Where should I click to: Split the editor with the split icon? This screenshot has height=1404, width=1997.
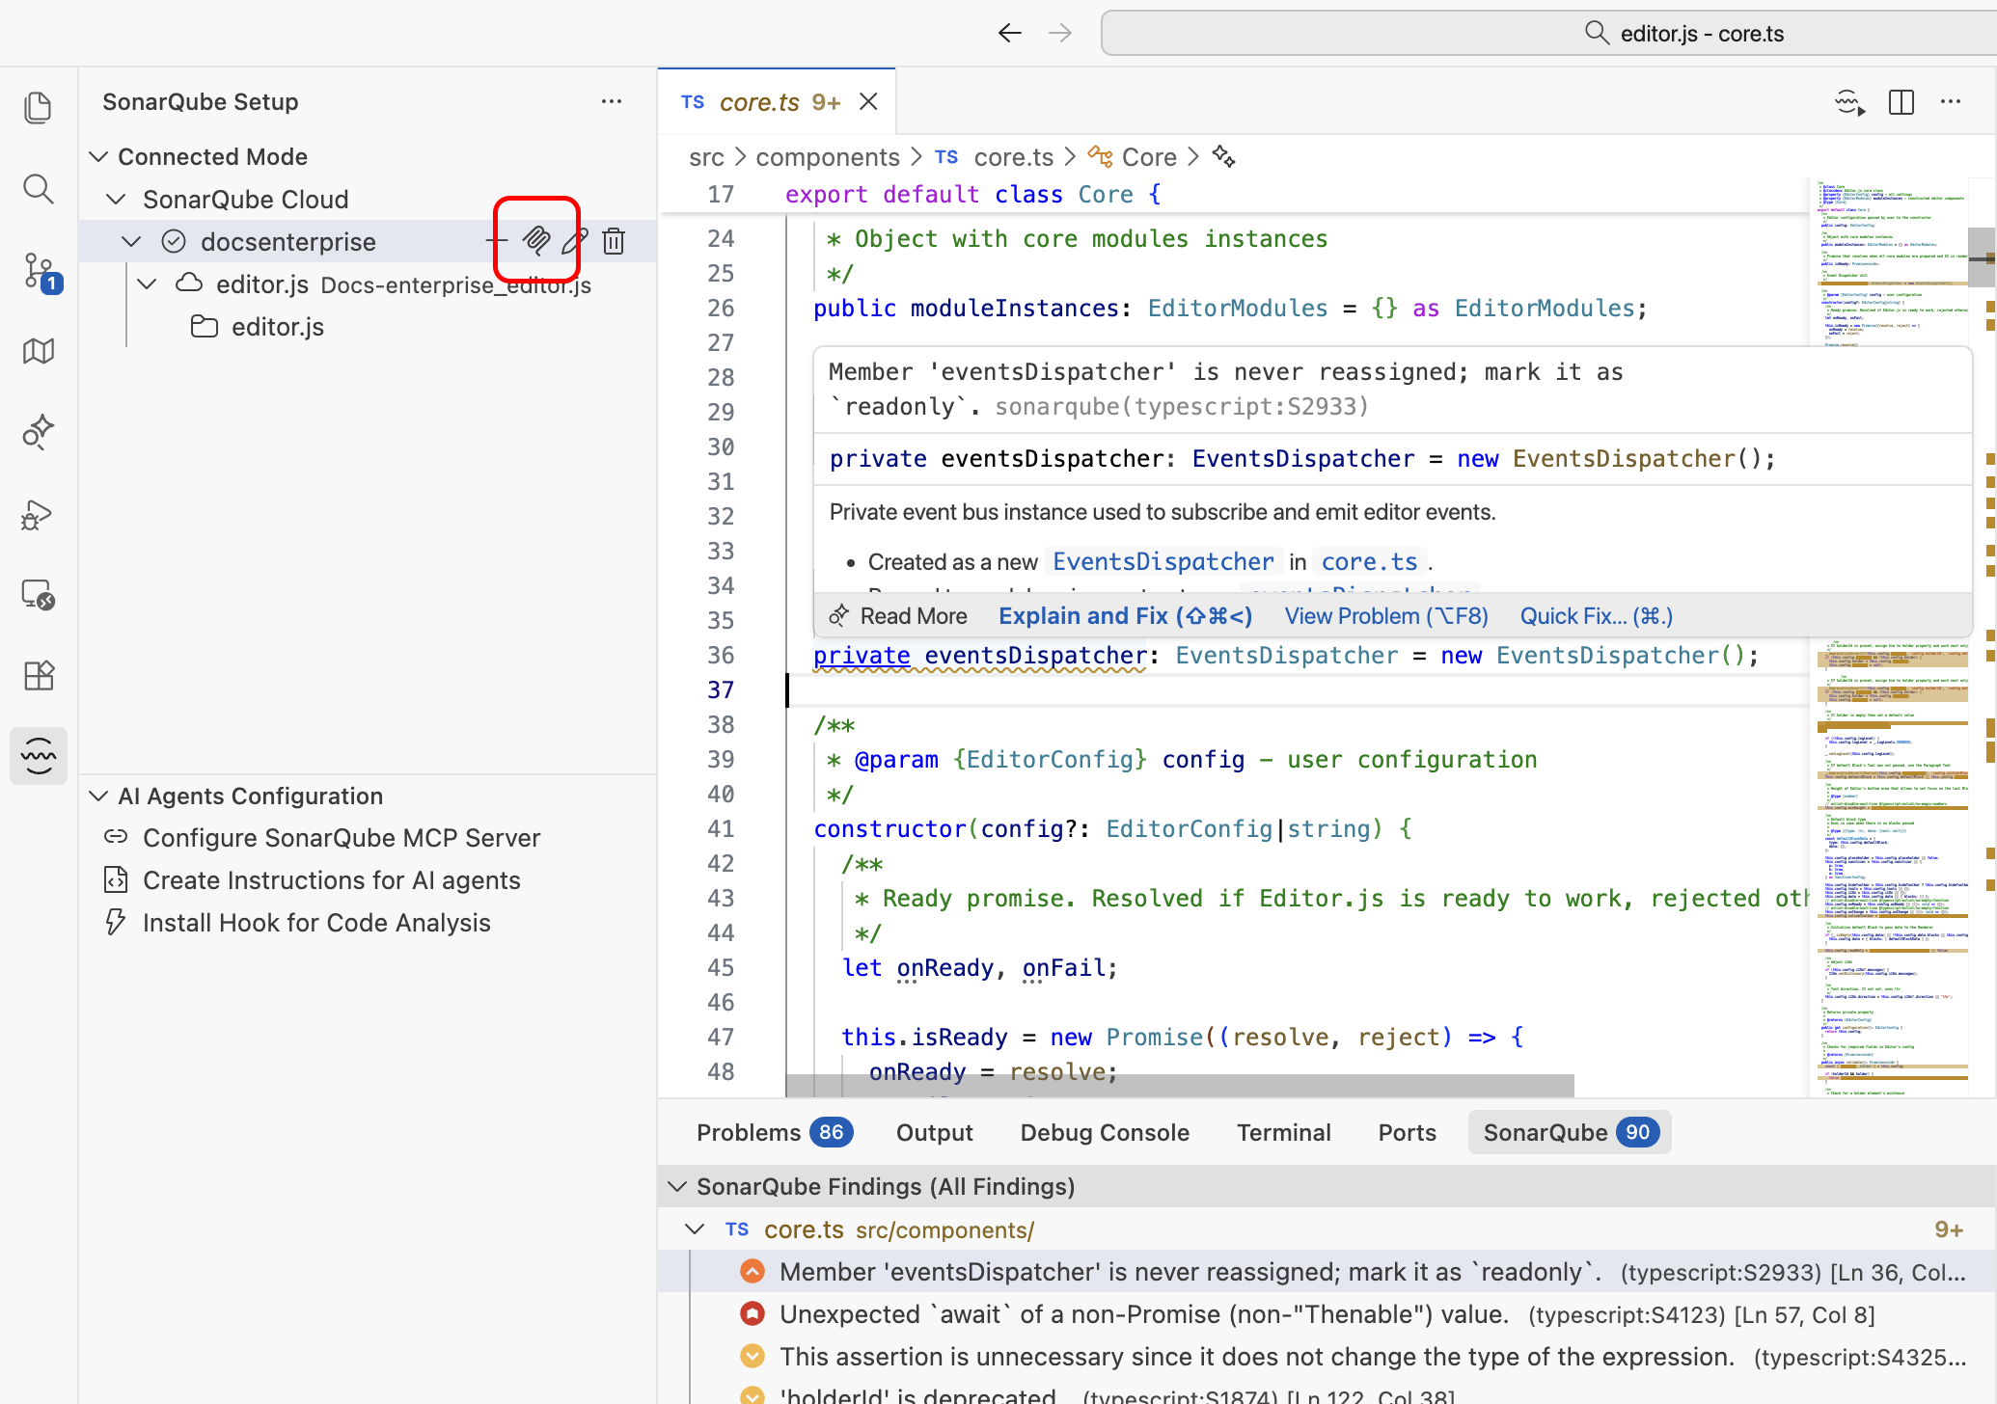coord(1901,101)
